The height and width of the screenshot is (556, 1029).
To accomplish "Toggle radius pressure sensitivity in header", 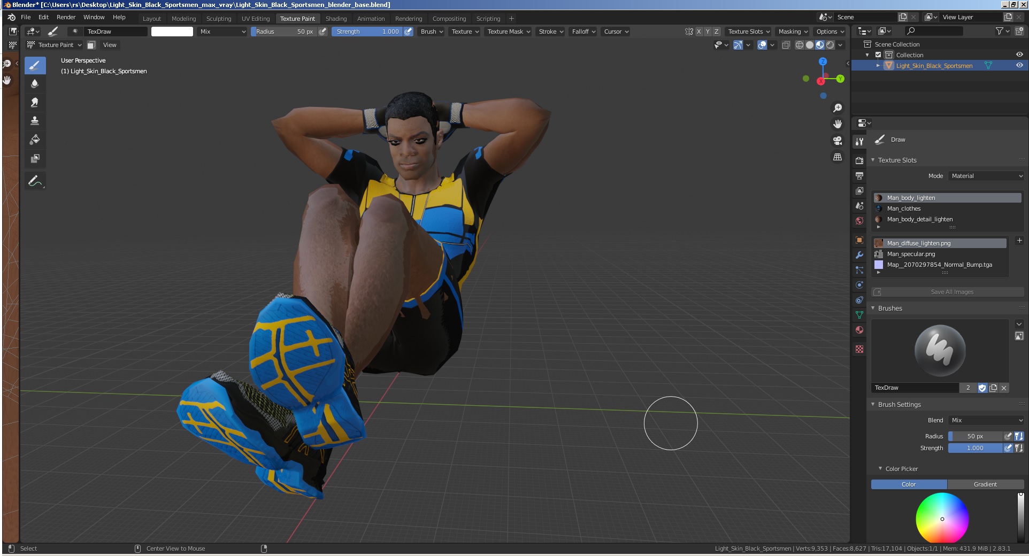I will point(322,32).
